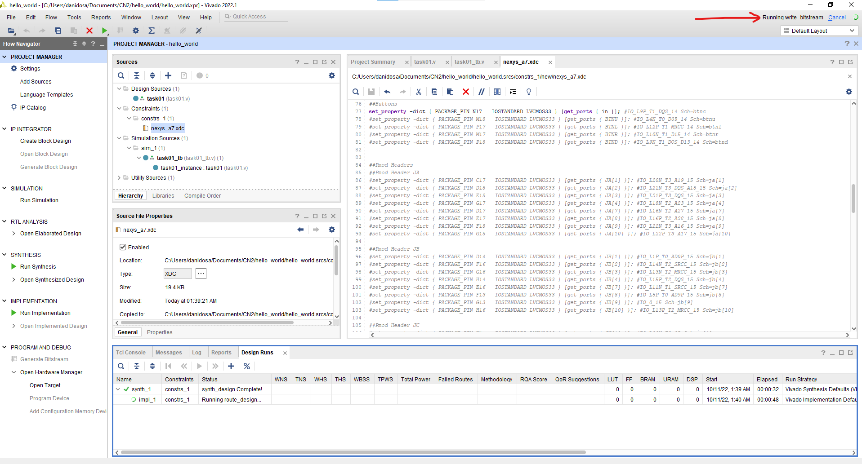Image resolution: width=862 pixels, height=464 pixels.
Task: Click cut scissors icon in XDC editor
Action: tap(419, 92)
